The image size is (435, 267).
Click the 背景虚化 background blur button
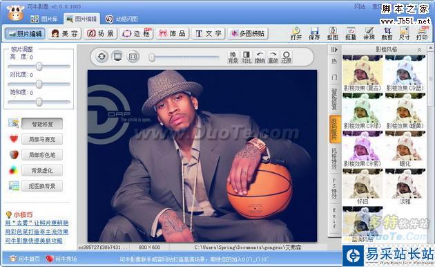[x=42, y=170]
